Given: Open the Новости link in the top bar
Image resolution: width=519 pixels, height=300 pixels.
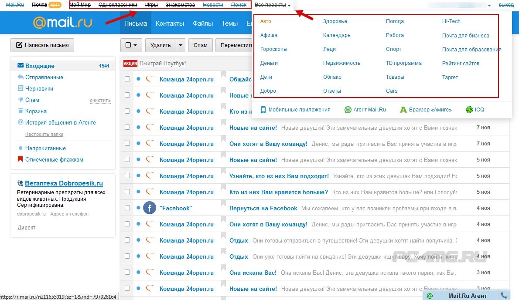Looking at the screenshot, I should pyautogui.click(x=213, y=5).
